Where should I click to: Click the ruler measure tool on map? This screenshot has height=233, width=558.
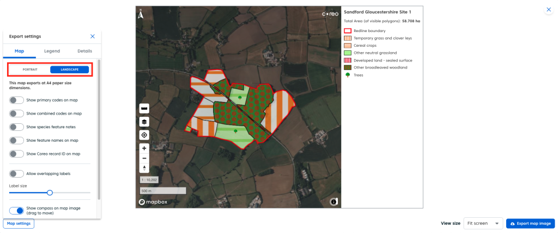[144, 109]
